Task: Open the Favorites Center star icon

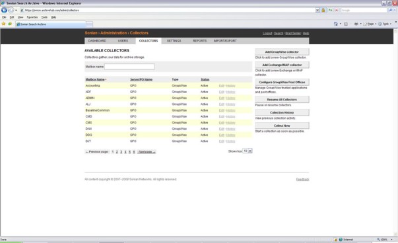Action: click(3, 24)
